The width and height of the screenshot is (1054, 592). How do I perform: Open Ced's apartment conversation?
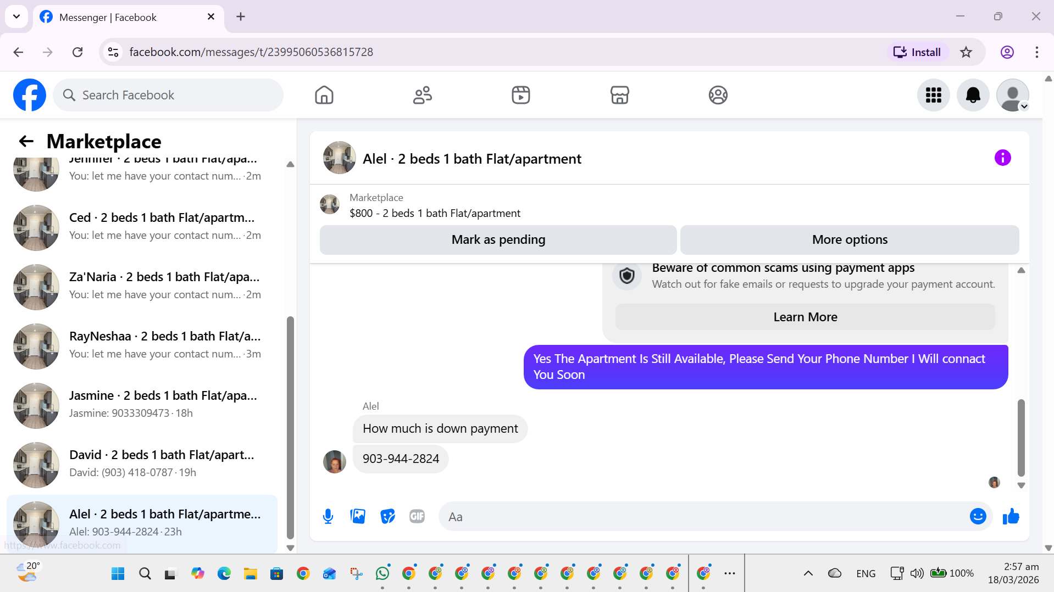pyautogui.click(x=143, y=227)
